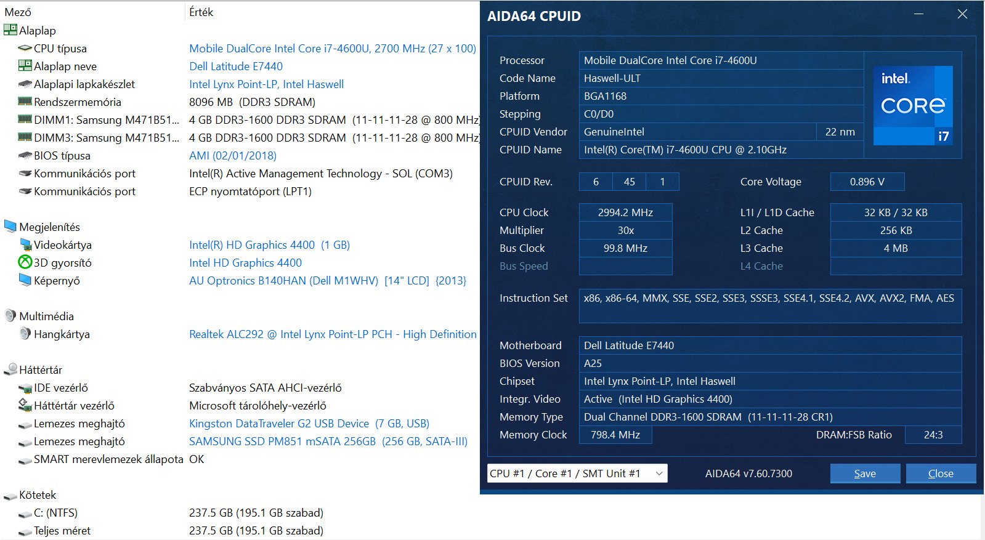
Task: Minimize the AIDA64 CPUID window
Action: [x=918, y=14]
